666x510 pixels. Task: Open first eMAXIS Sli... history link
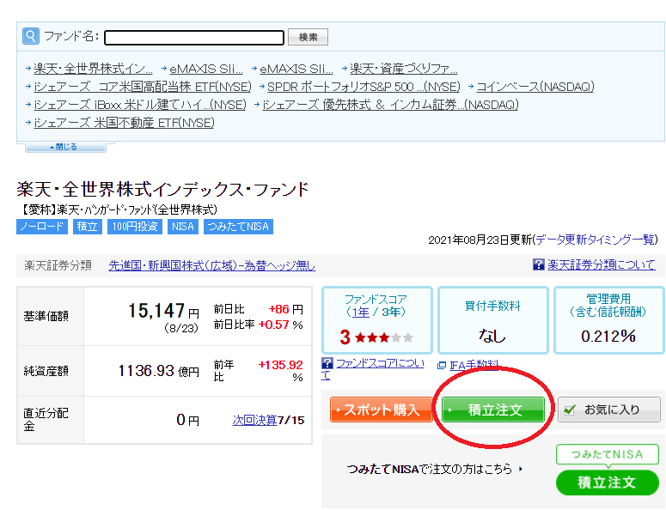tap(206, 69)
